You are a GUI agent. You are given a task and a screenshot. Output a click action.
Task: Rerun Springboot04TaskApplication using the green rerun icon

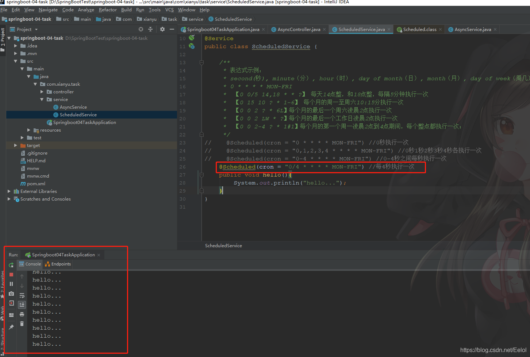[x=11, y=265]
